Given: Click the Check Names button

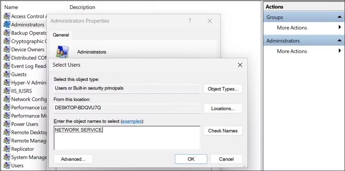Looking at the screenshot, I should tap(223, 131).
